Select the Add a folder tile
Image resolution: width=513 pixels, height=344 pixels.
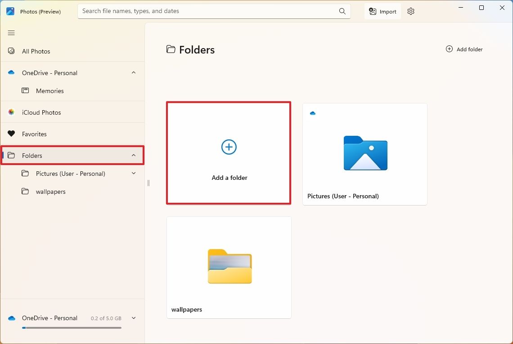click(x=229, y=153)
